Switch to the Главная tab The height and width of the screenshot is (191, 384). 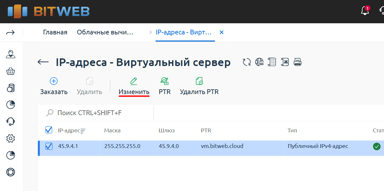coord(55,33)
